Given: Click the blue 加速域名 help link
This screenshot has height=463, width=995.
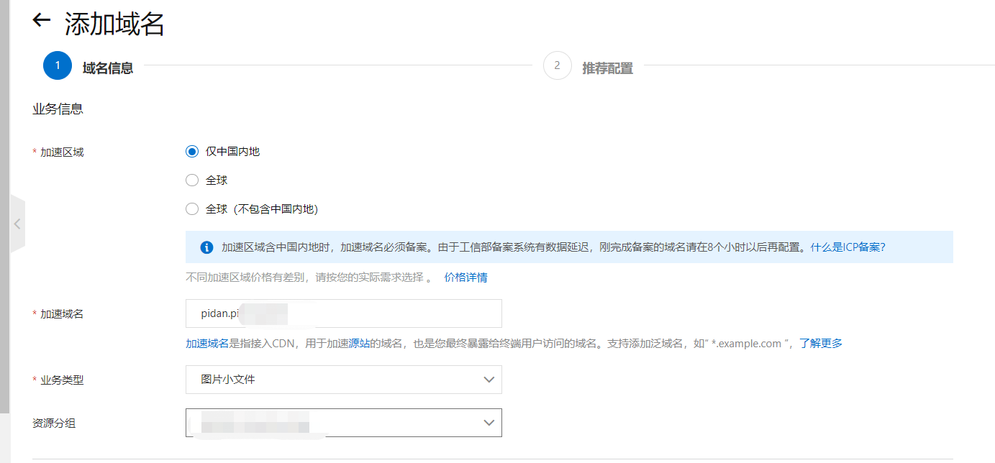Looking at the screenshot, I should click(207, 344).
